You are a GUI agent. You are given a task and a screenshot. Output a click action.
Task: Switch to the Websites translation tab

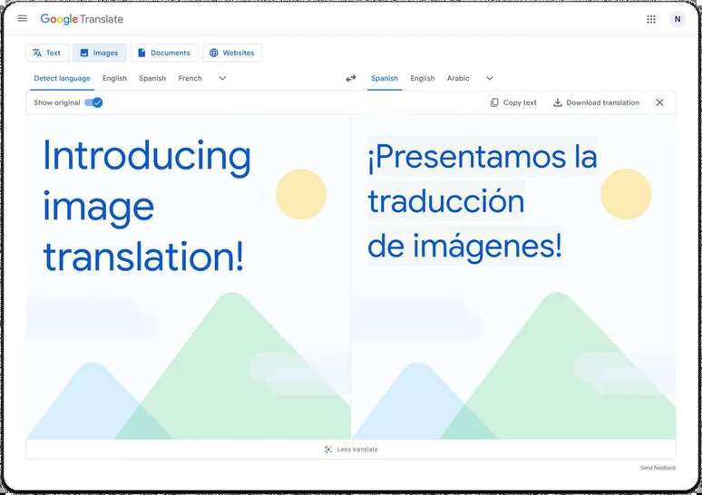tap(232, 53)
